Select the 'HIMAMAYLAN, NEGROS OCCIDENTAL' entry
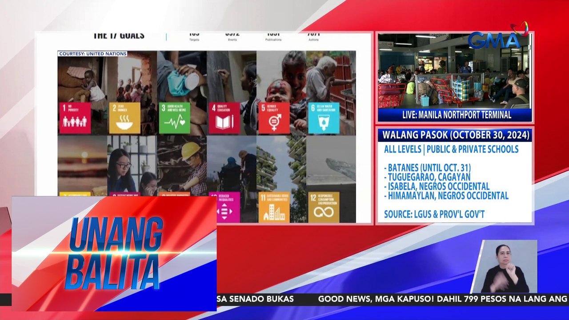The height and width of the screenshot is (320, 569). click(x=446, y=196)
